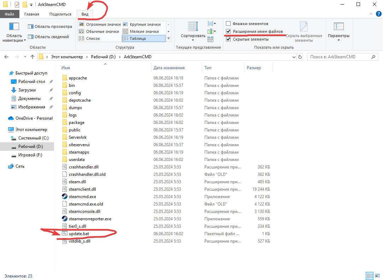The width and height of the screenshot is (383, 280).
Task: Toggle Скрытые элементы checkbox
Action: (228, 39)
